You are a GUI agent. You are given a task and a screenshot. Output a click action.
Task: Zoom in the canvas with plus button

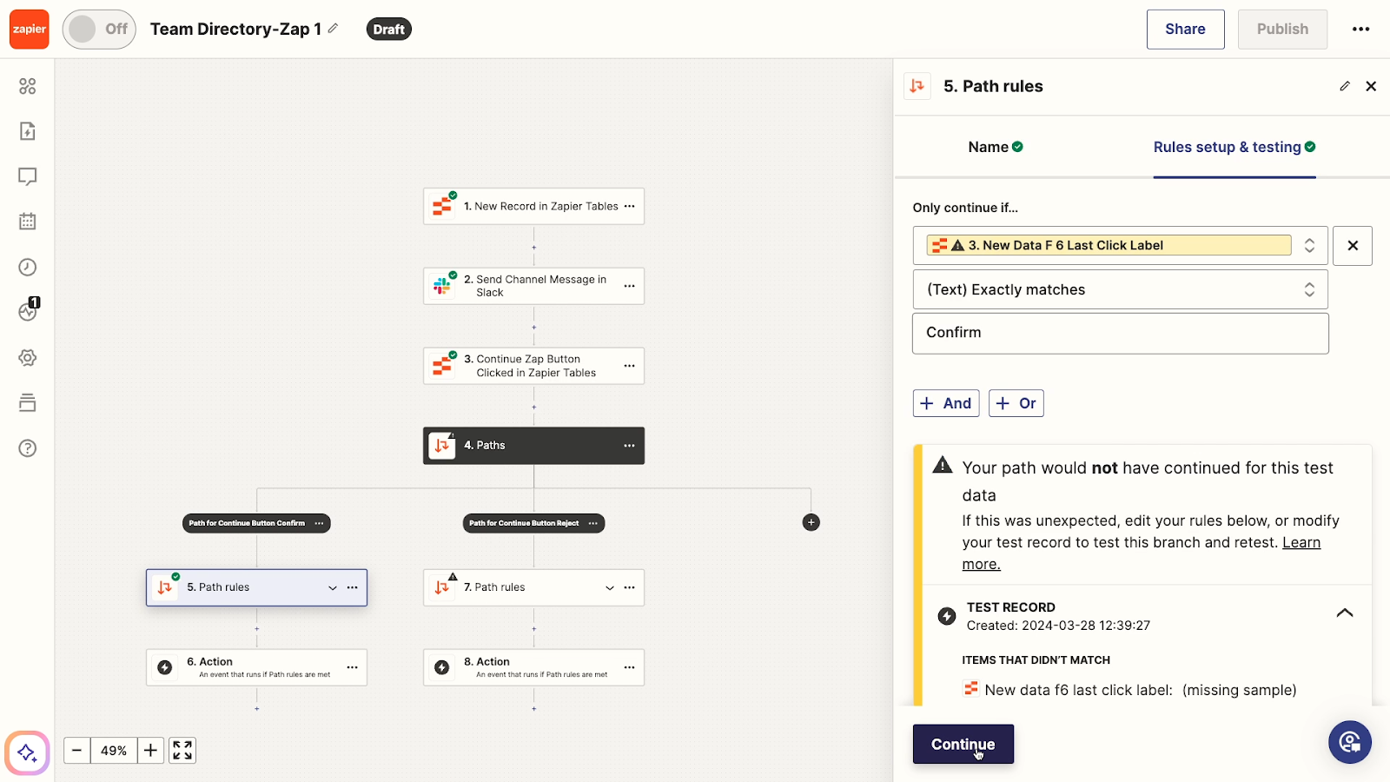150,750
